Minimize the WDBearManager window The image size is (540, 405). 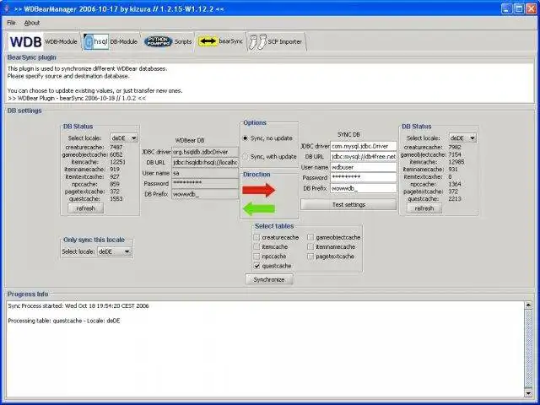pyautogui.click(x=506, y=8)
